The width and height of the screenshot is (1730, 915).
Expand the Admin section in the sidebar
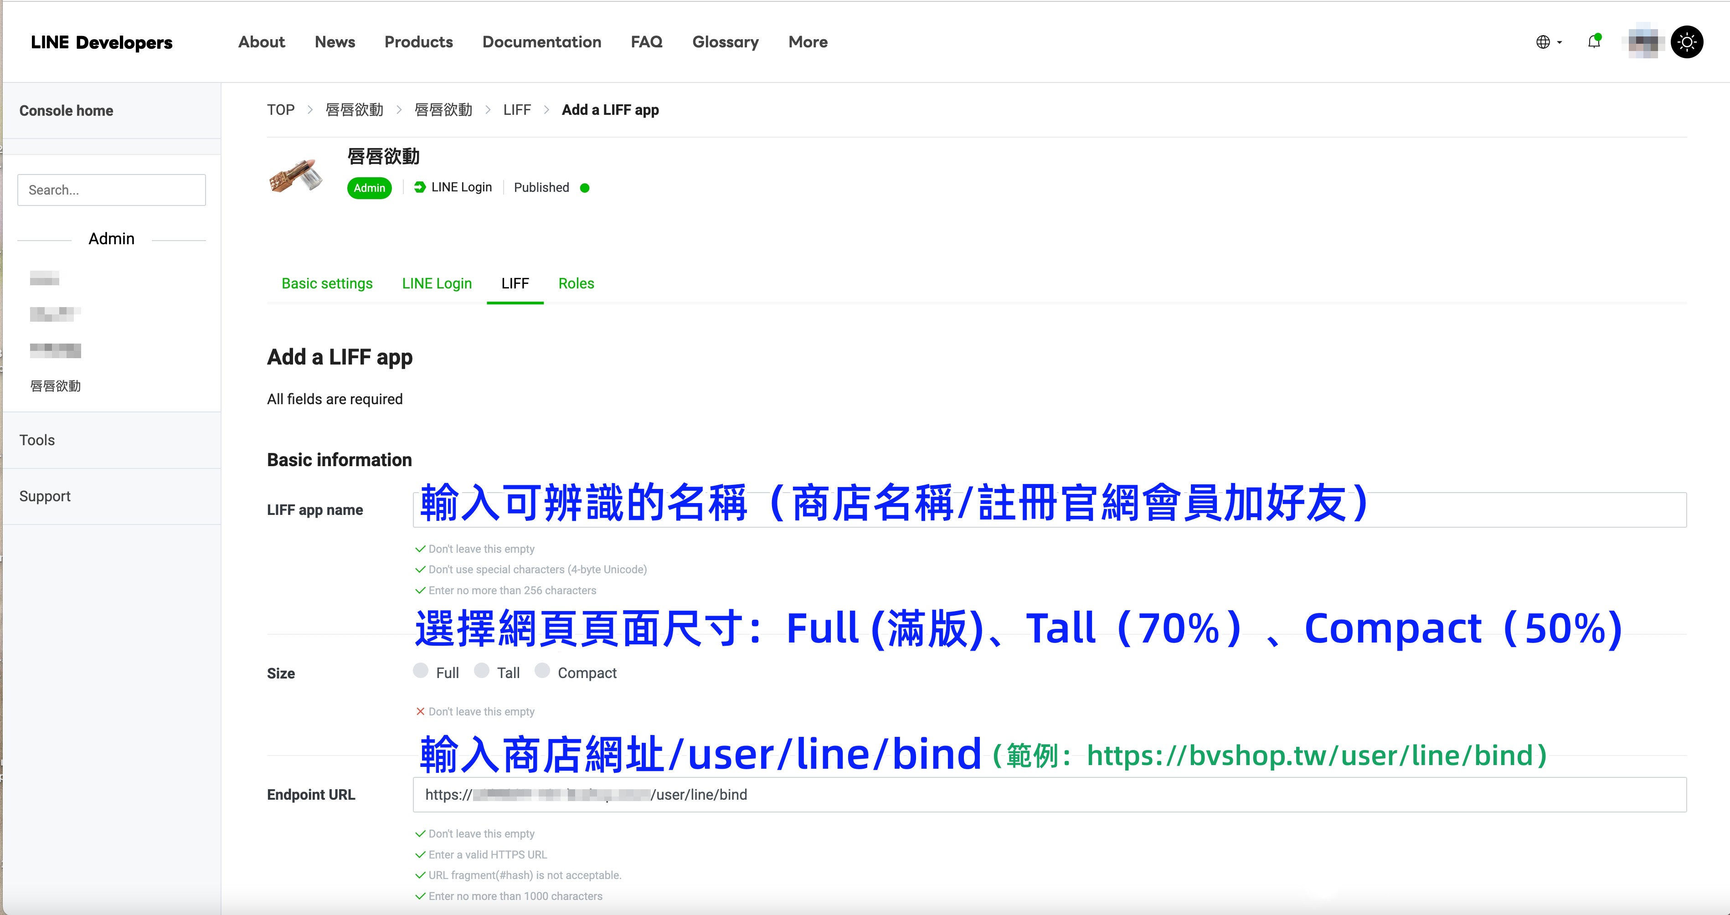coord(112,238)
